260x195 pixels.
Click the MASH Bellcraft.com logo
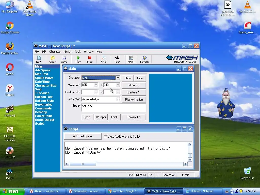tap(182, 59)
